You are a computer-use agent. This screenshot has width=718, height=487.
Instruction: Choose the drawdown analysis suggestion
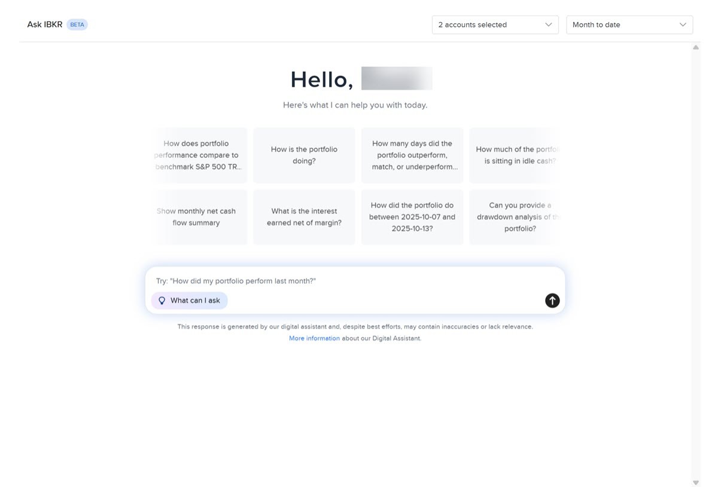519,216
